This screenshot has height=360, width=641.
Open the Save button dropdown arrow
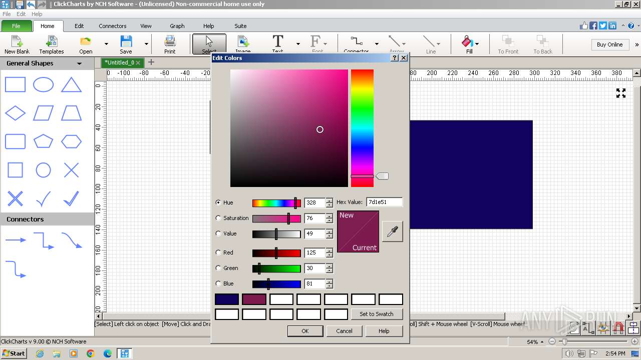click(x=146, y=44)
